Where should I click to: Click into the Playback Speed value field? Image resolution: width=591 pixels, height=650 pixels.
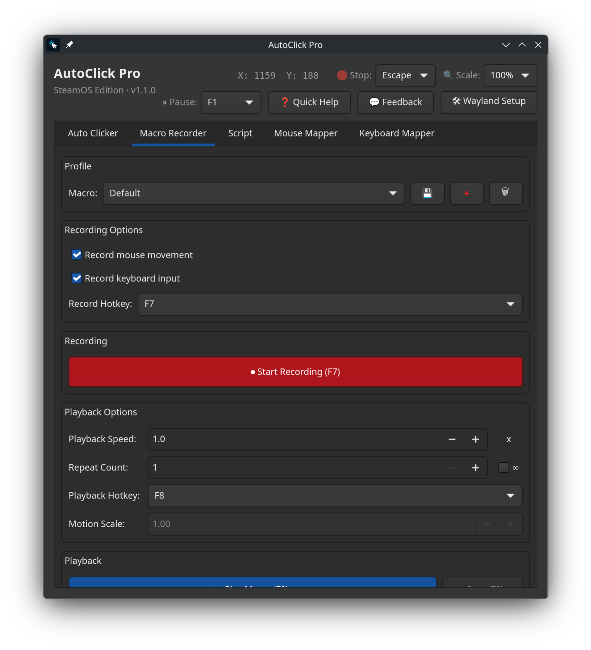coord(294,439)
